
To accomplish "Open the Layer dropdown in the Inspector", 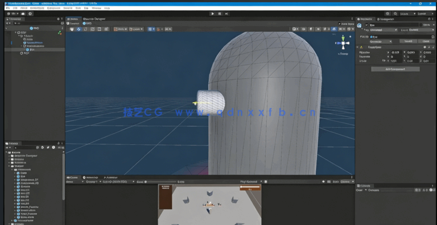I will coord(422,30).
